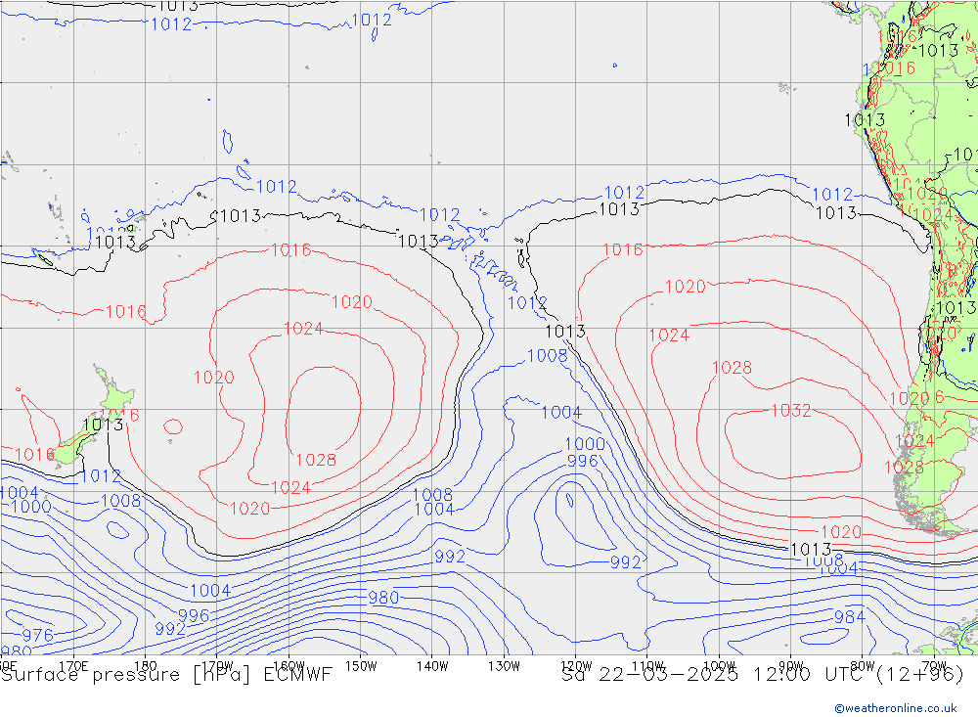Select the 150W longitude label
Viewport: 978px width, 717px height.
(x=361, y=666)
